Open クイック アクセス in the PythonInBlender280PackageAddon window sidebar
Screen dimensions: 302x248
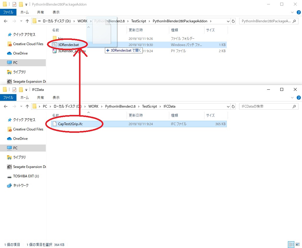[x=21, y=34]
